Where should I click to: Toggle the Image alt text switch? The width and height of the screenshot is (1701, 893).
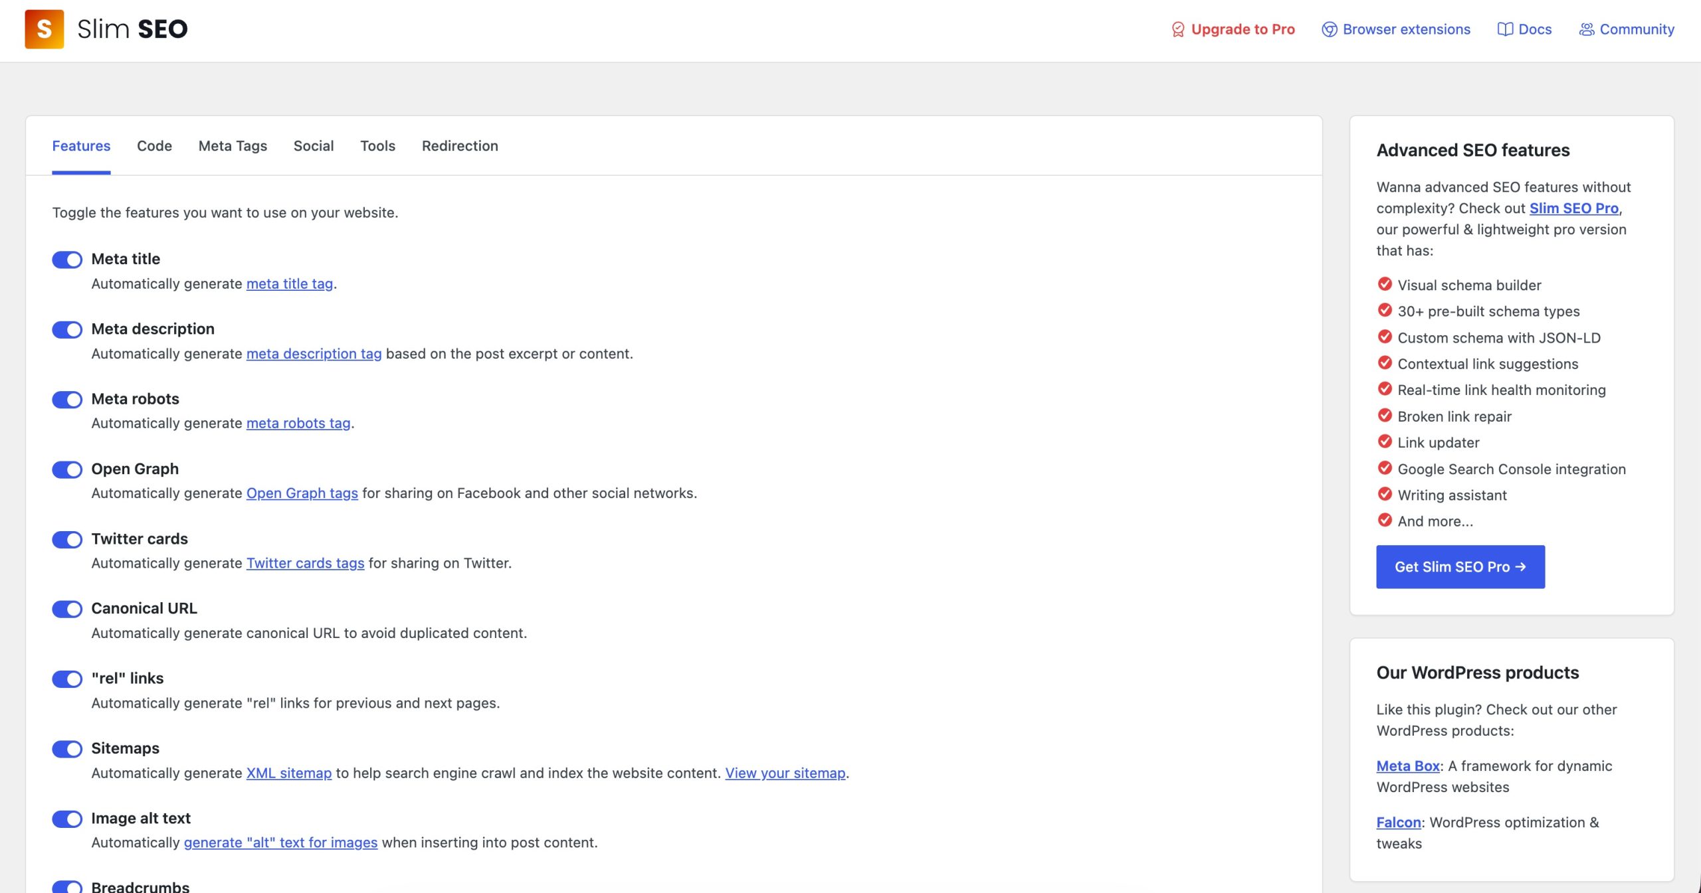(x=67, y=819)
